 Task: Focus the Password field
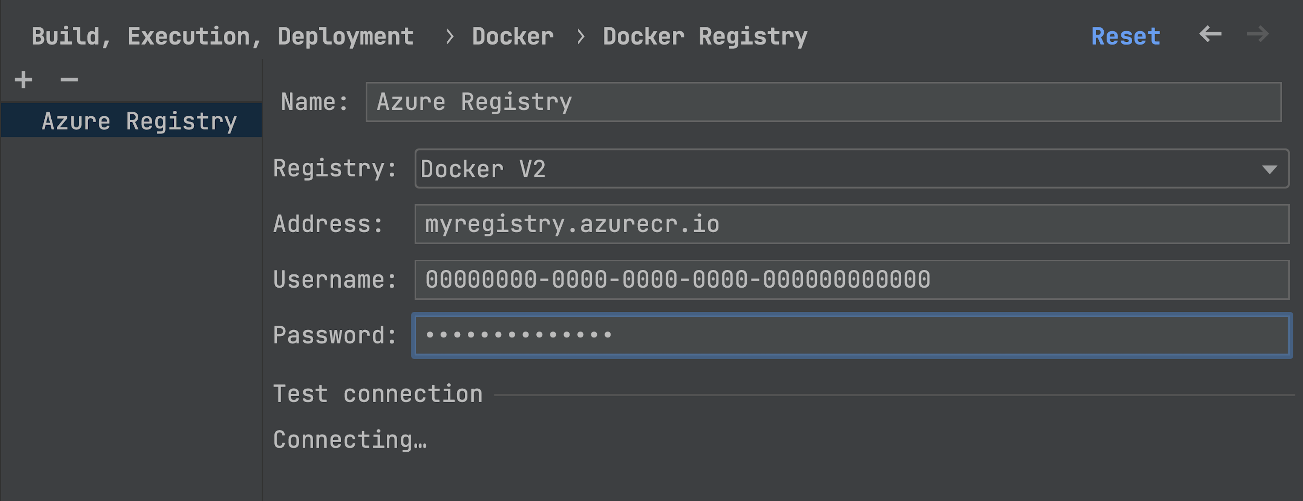click(x=851, y=335)
